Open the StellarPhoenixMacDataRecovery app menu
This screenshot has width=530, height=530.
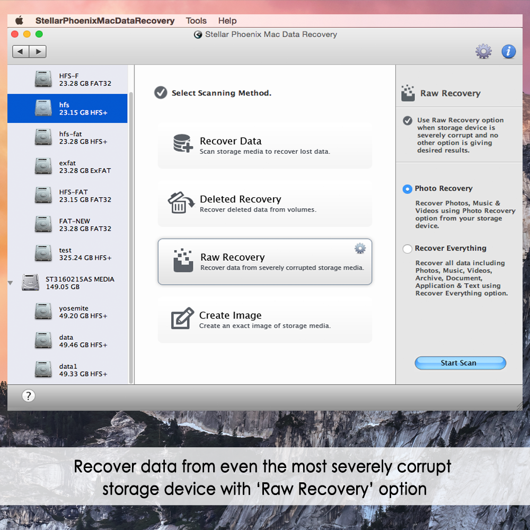point(105,21)
